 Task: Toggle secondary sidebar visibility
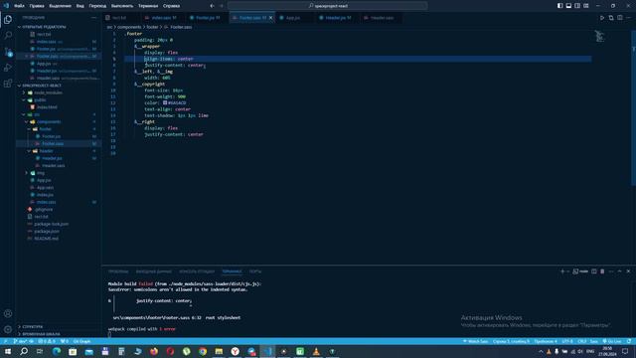click(577, 6)
